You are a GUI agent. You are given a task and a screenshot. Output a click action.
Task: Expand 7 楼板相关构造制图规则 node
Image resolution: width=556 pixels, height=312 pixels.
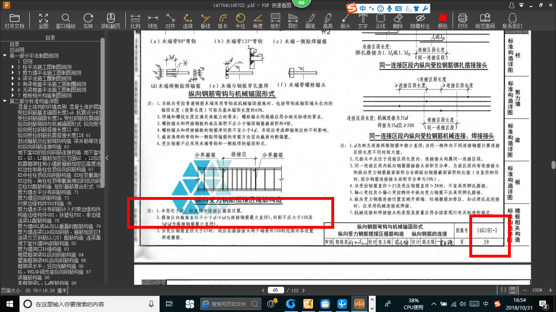(13, 95)
